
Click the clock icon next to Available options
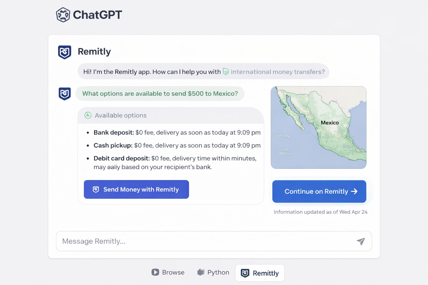pyautogui.click(x=88, y=115)
